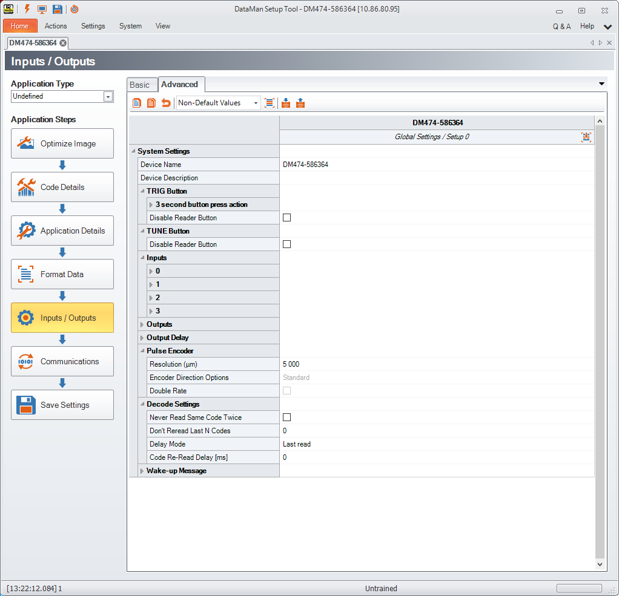Click the blue floppy disk save icon
619x596 pixels.
point(57,9)
